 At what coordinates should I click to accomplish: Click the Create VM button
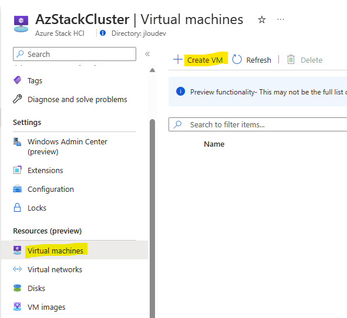205,60
